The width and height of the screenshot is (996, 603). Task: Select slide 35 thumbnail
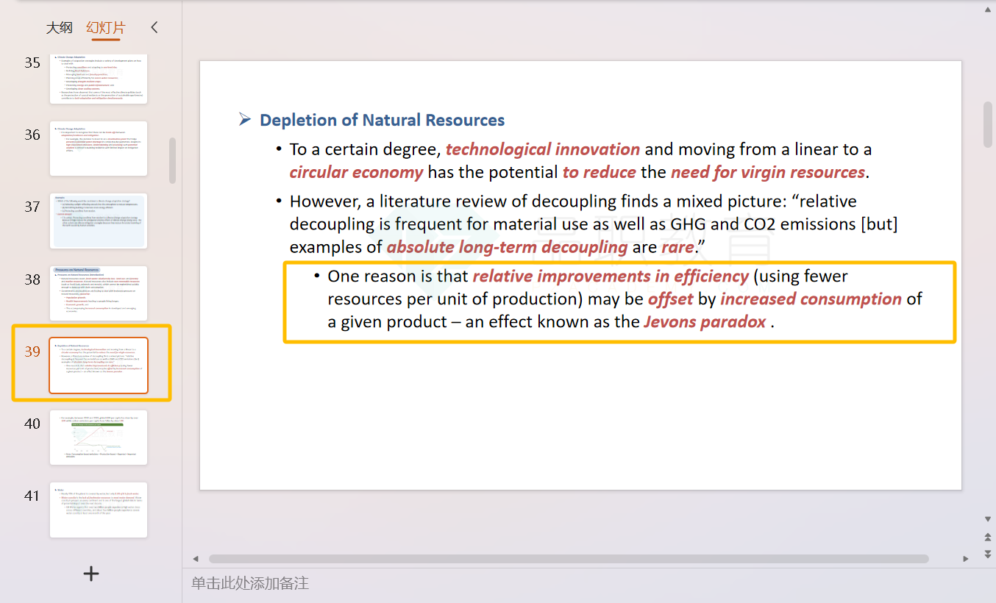click(x=99, y=78)
